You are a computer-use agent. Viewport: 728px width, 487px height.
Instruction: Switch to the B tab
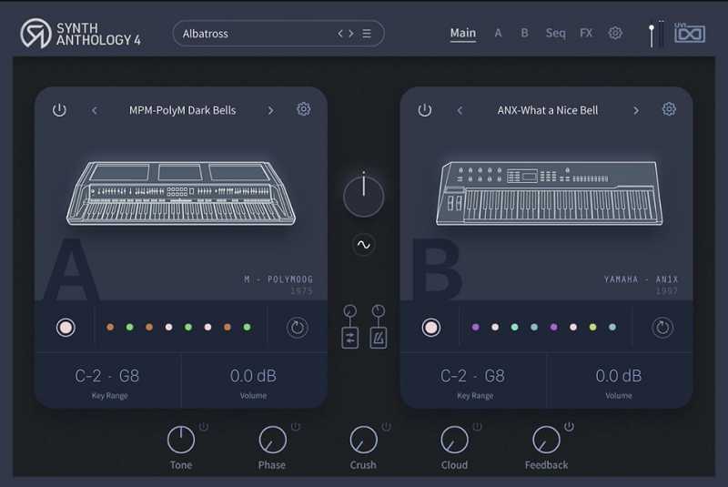click(524, 34)
